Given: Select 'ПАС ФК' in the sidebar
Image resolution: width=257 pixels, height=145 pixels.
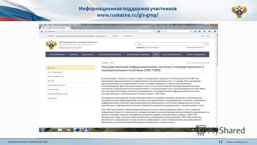Looking at the screenshot, I should coord(70,81).
